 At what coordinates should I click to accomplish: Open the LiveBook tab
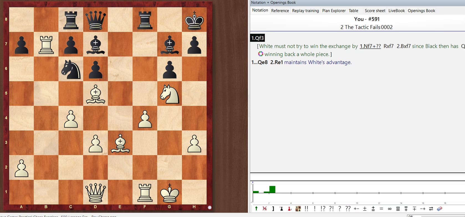pos(396,11)
